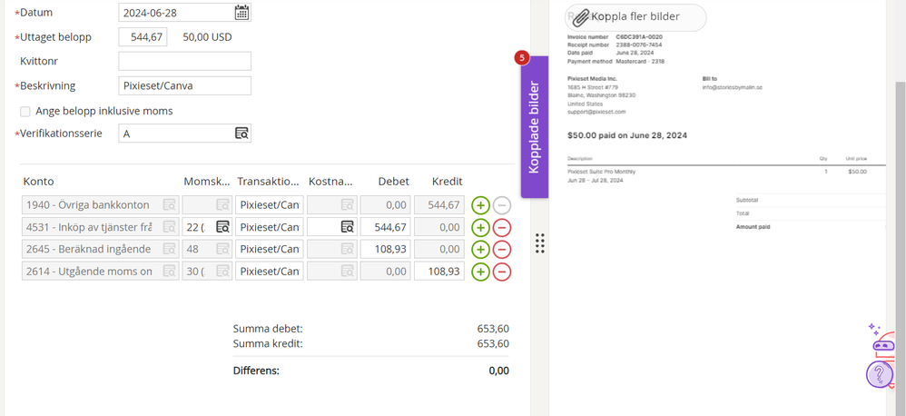Viewport: 906px width, 416px height.
Task: Click the Uttaget belopp field 544,67
Action: coord(143,37)
